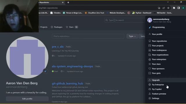Click the install app icon in address bar
Screen dimensions: 186x104
159,8
